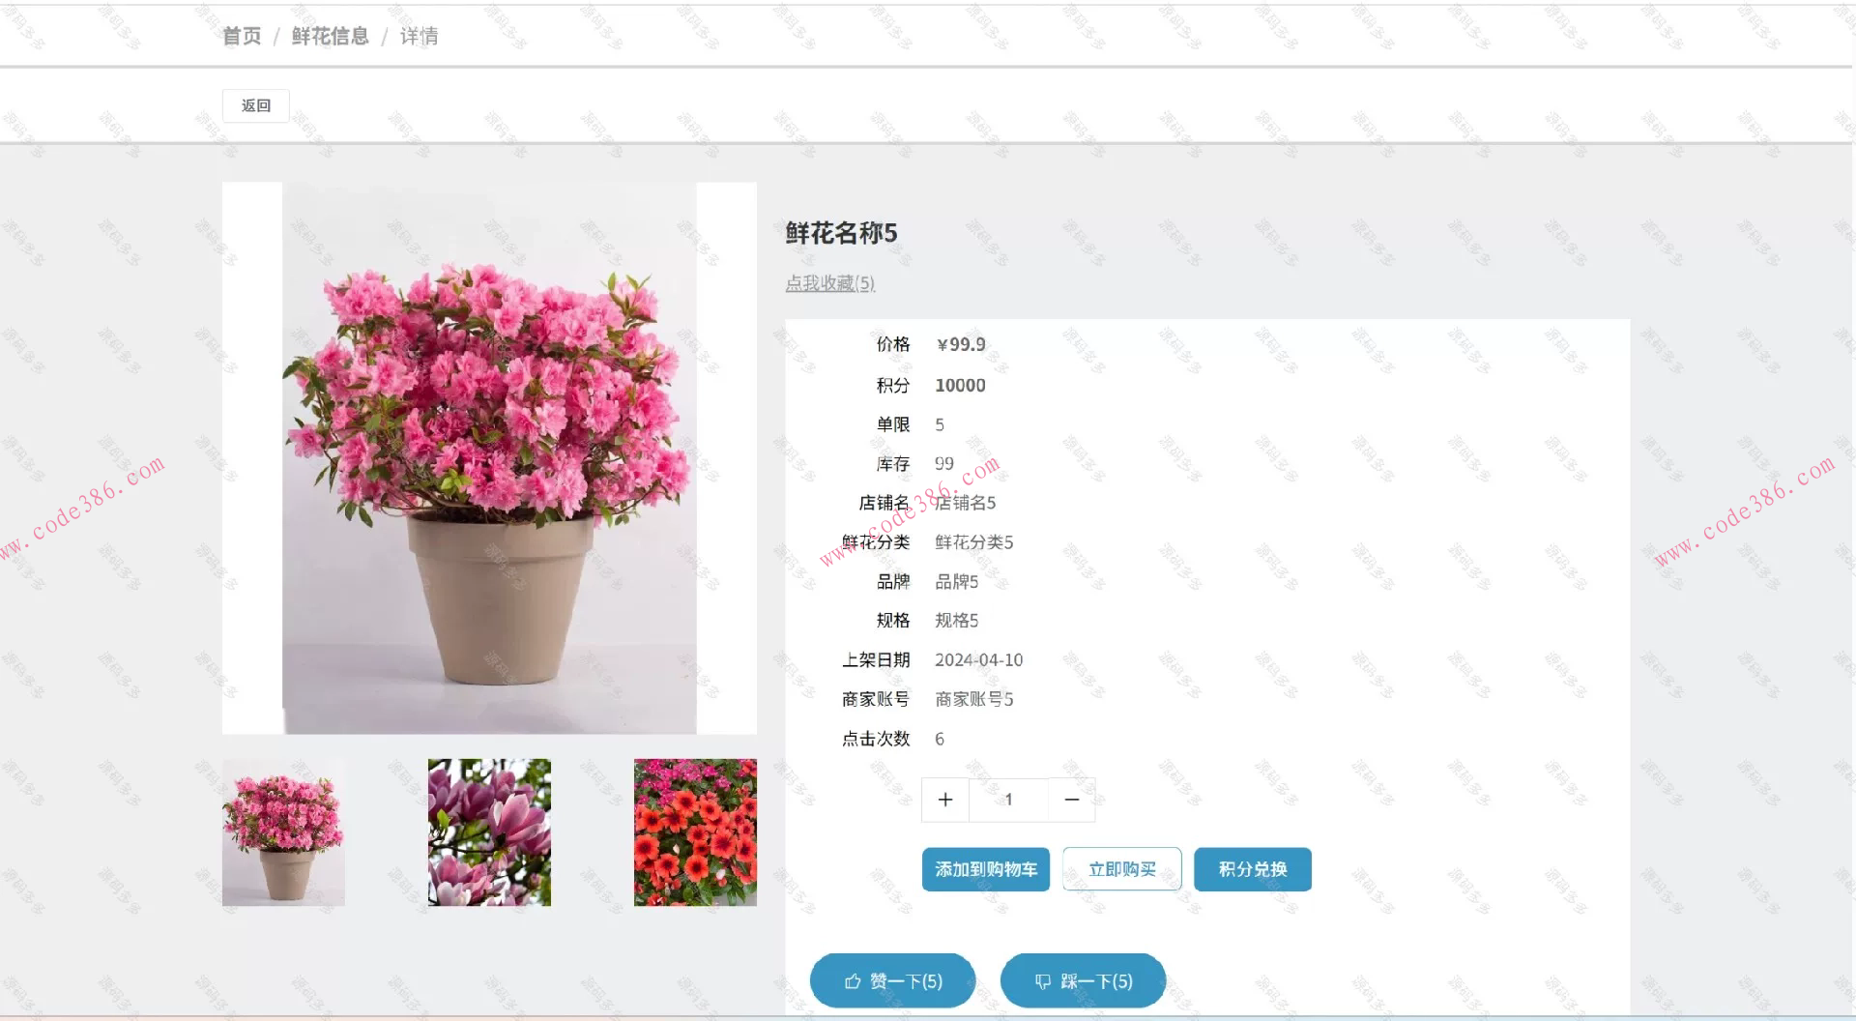Select the orange flowers thumbnail
Viewport: 1856px width, 1021px height.
[x=695, y=832]
